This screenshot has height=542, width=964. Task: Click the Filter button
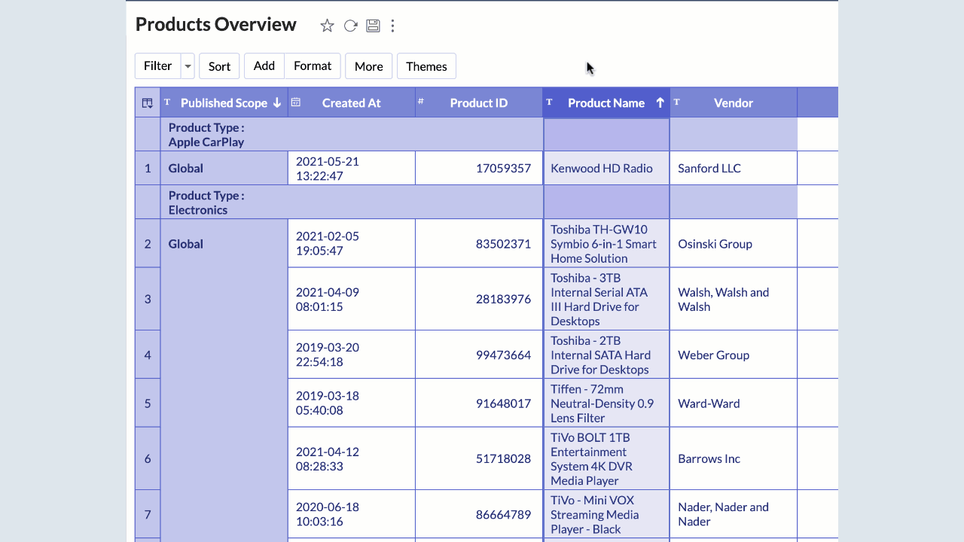pyautogui.click(x=157, y=66)
